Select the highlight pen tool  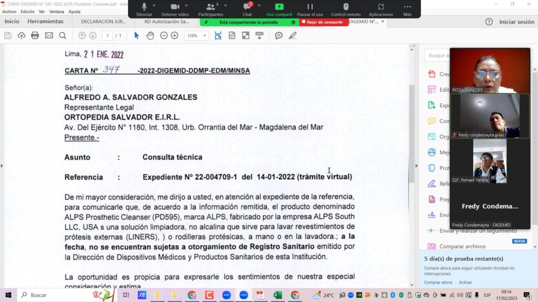(292, 35)
